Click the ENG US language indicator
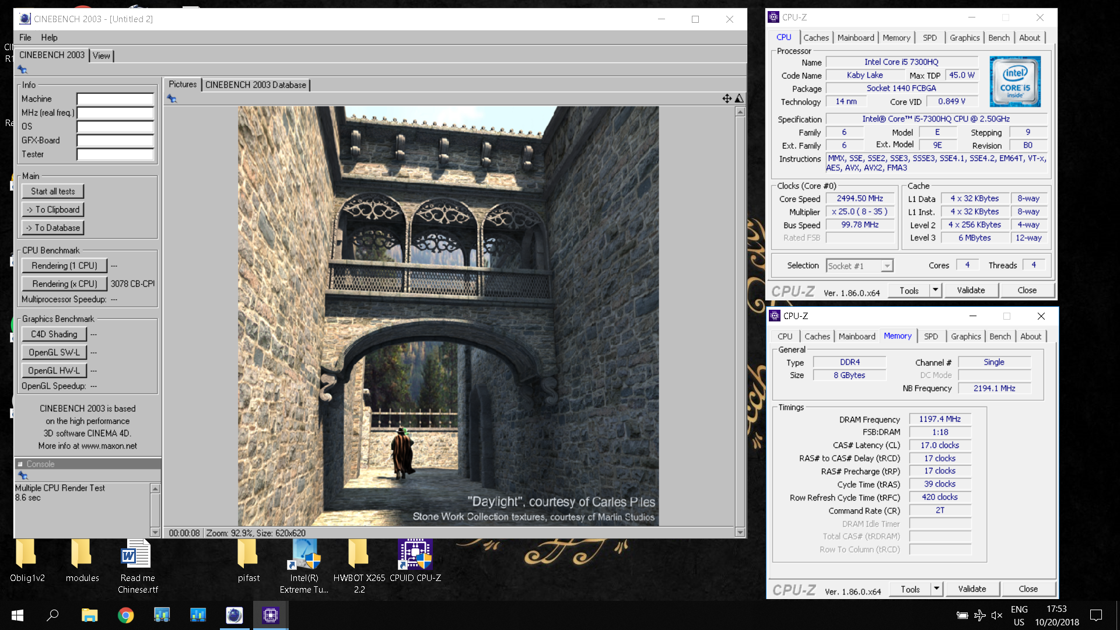Screen dimensions: 1120x630 tap(1019, 615)
